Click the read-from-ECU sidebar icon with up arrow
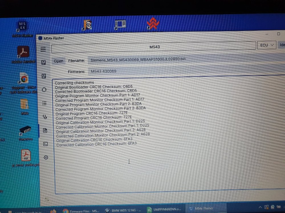Image resolution: width=285 pixels, height=213 pixels. [x=43, y=62]
